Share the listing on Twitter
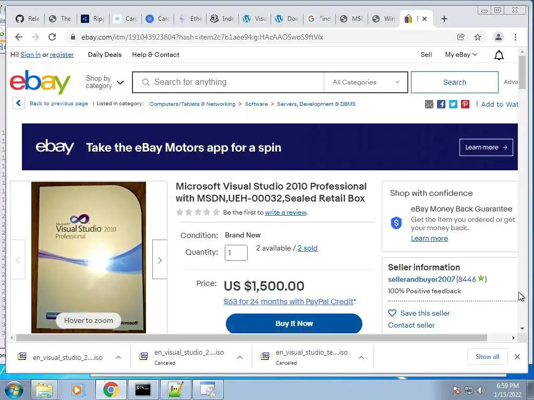The width and height of the screenshot is (534, 400). [x=453, y=104]
